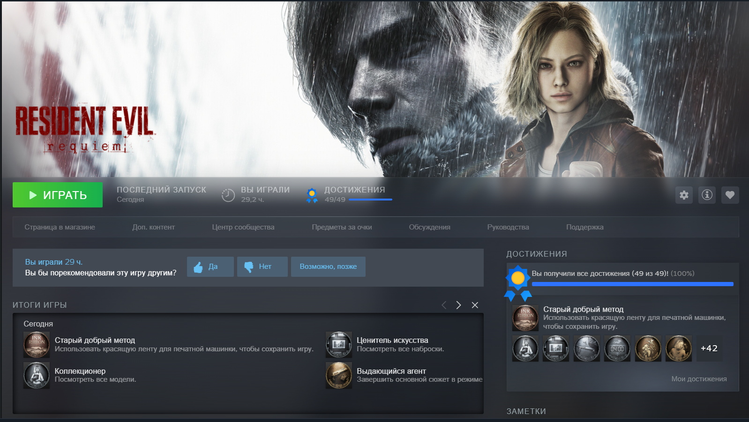Click the ribbon badge icon beside the 49/49 counter
The width and height of the screenshot is (749, 422).
312,195
